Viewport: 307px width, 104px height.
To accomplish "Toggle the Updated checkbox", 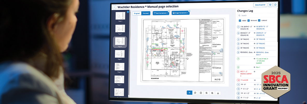I will point(259,20).
